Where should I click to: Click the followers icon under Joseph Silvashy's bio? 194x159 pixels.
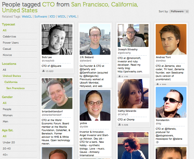click(119, 77)
